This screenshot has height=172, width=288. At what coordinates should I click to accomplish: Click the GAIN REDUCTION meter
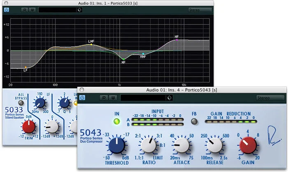231,122
